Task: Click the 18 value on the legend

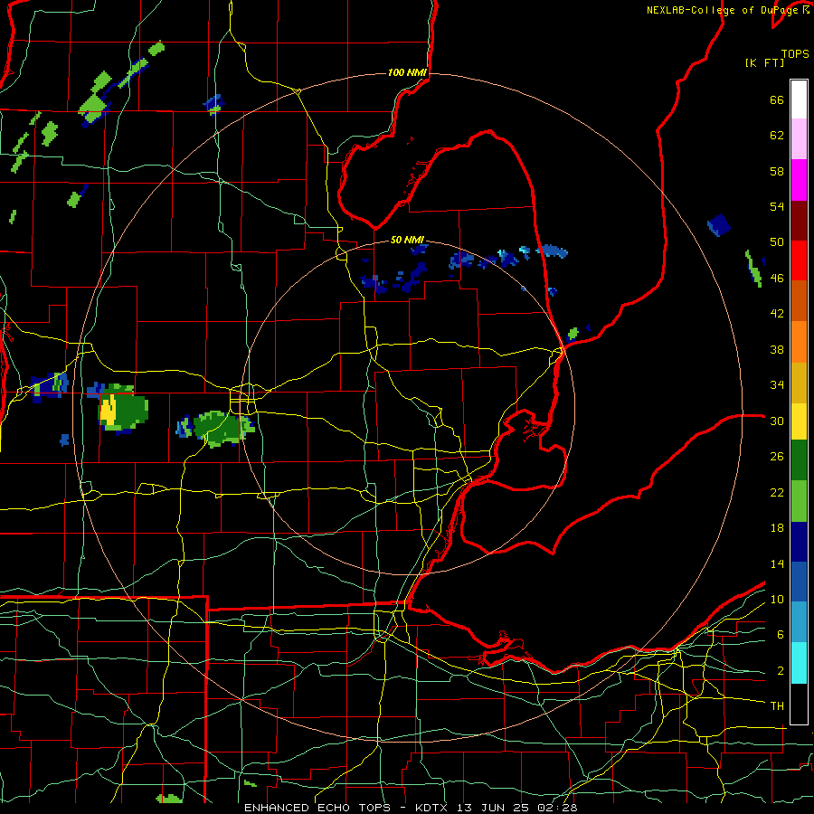Action: coord(777,528)
